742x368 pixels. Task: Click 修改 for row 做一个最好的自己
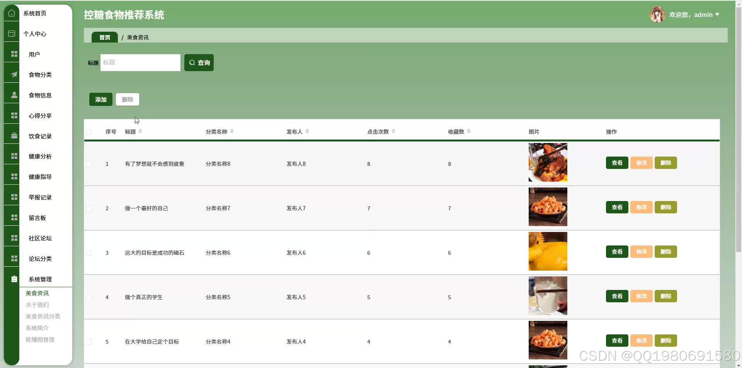click(642, 207)
